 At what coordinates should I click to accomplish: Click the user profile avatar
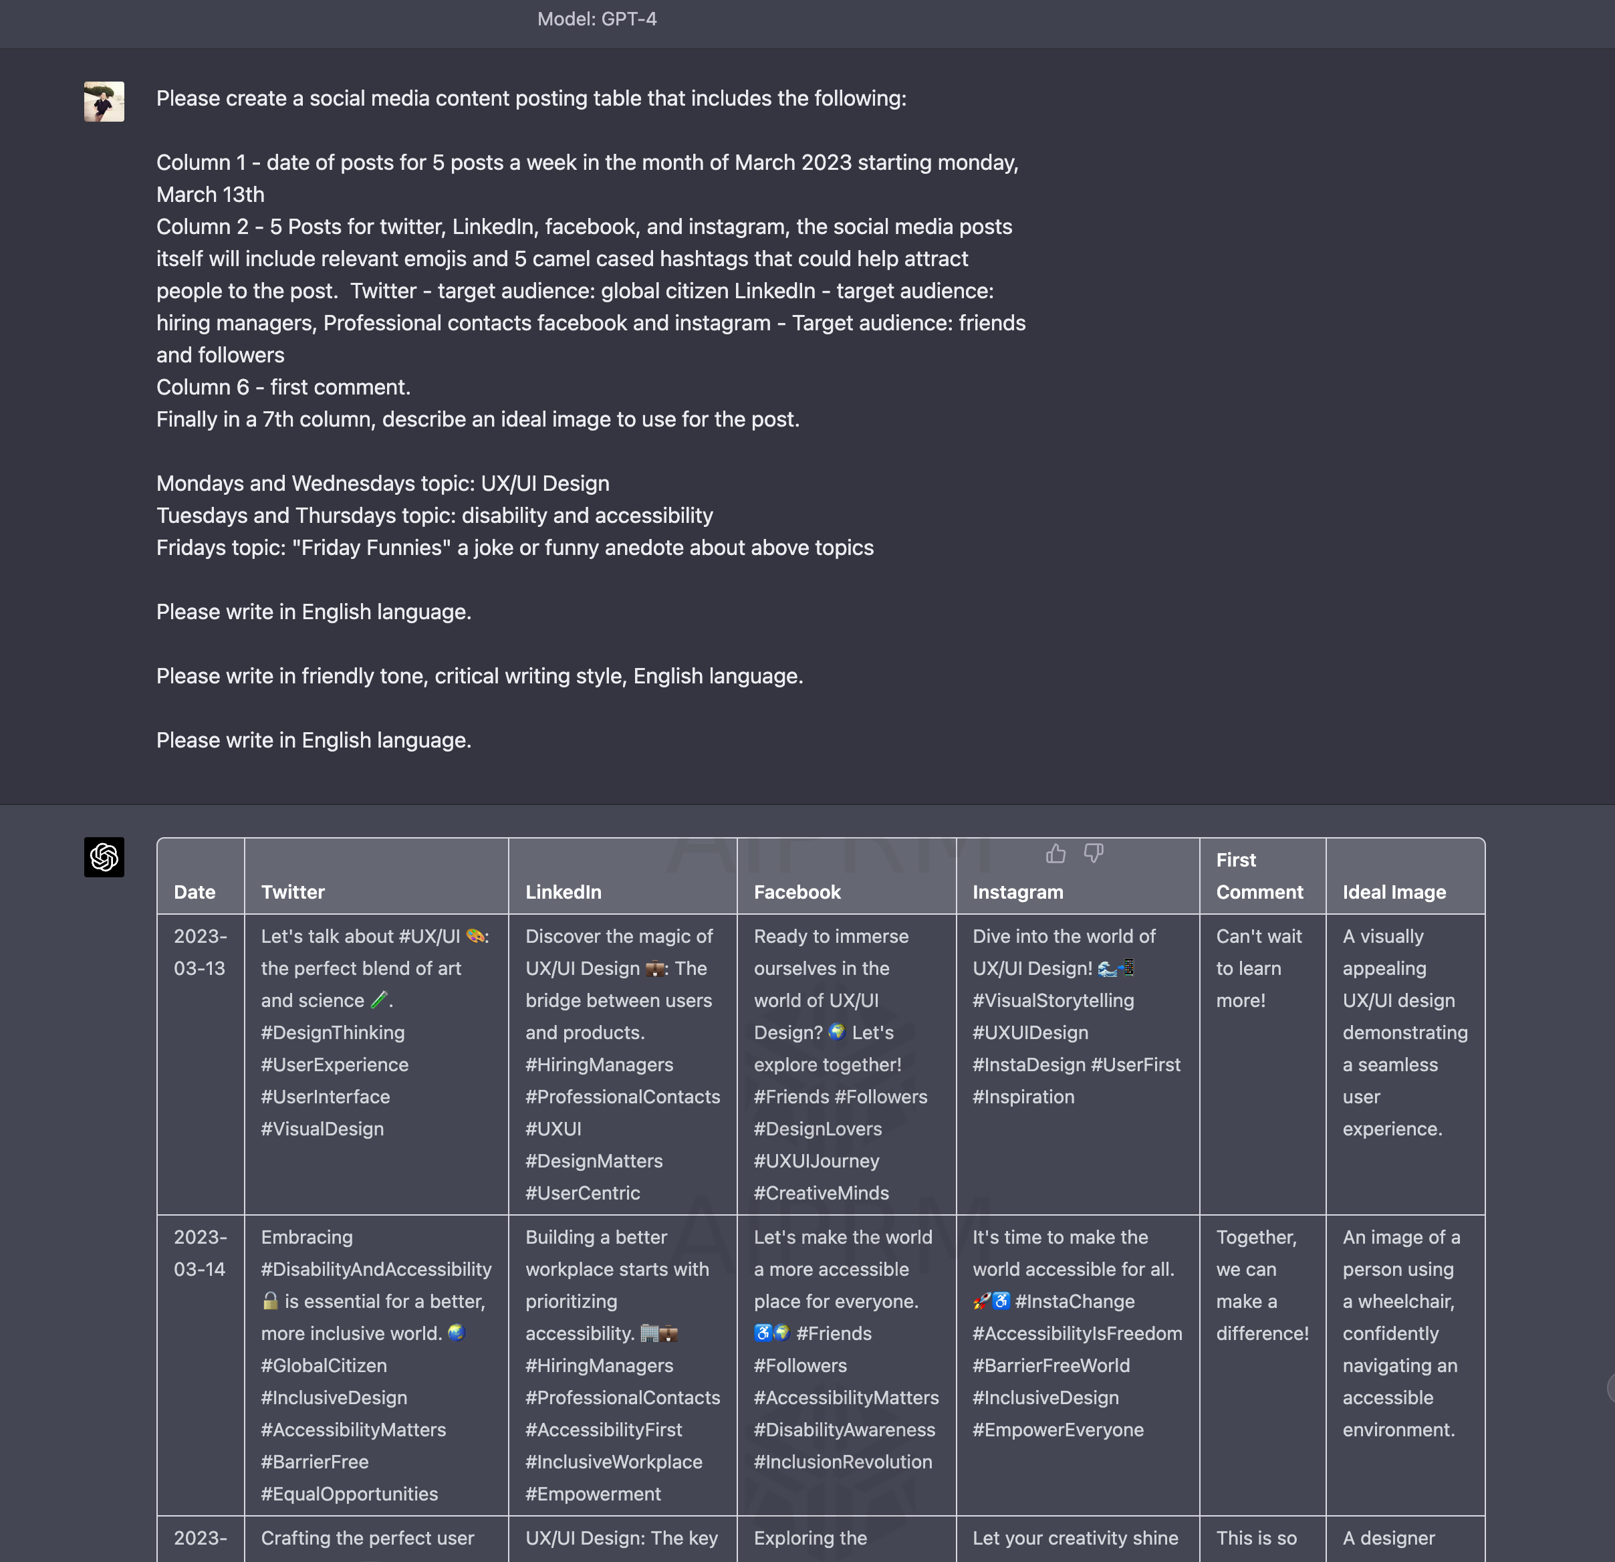click(104, 102)
